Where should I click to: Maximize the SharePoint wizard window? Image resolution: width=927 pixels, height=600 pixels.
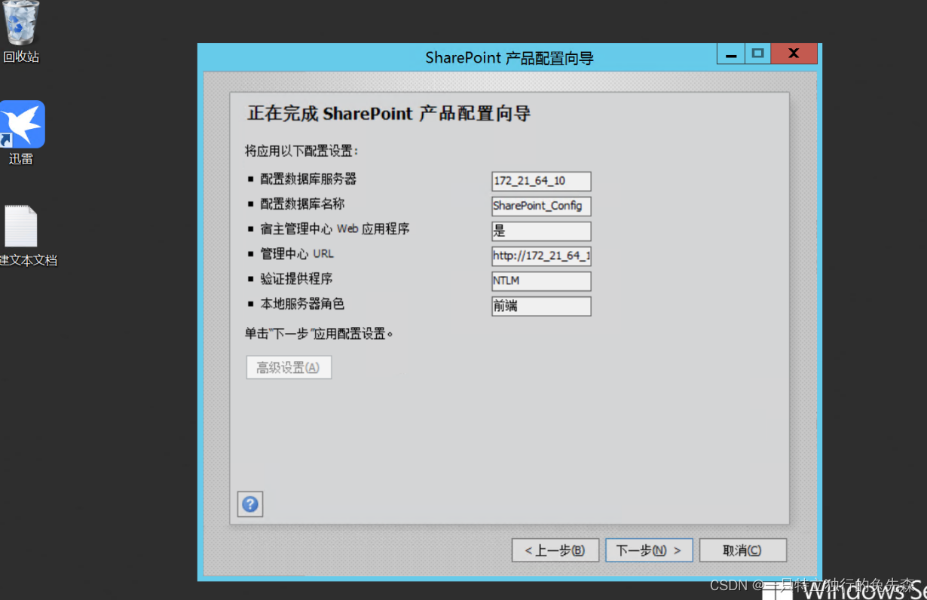pos(757,54)
